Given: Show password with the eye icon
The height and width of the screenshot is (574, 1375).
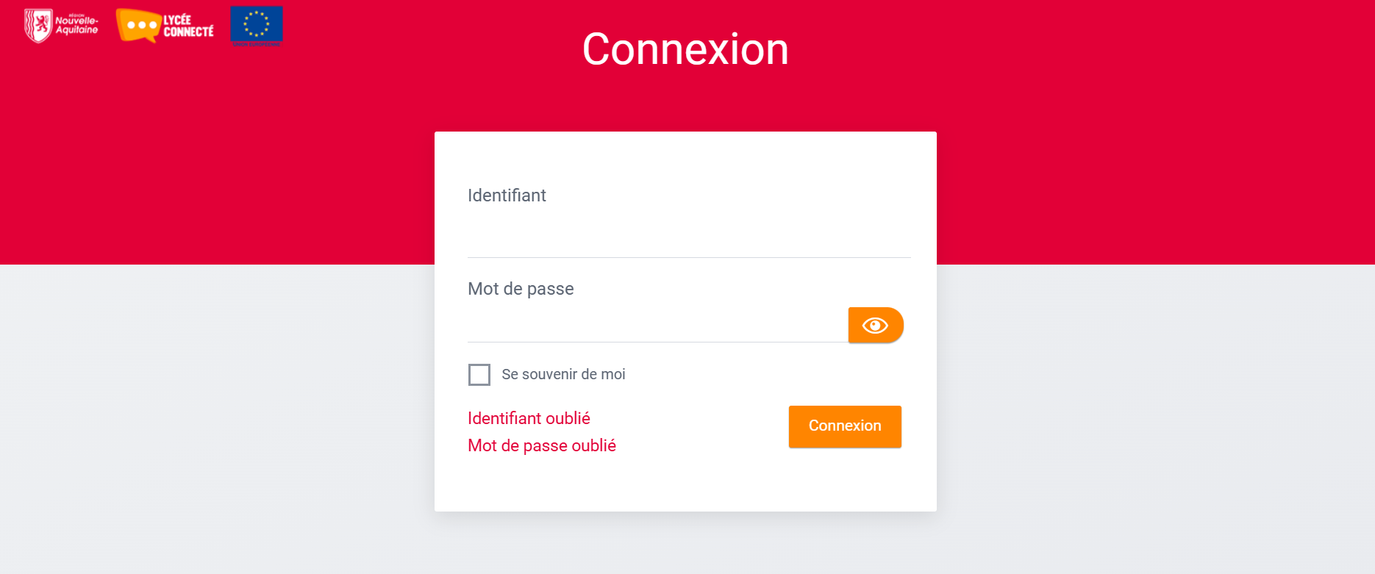Looking at the screenshot, I should 875,326.
